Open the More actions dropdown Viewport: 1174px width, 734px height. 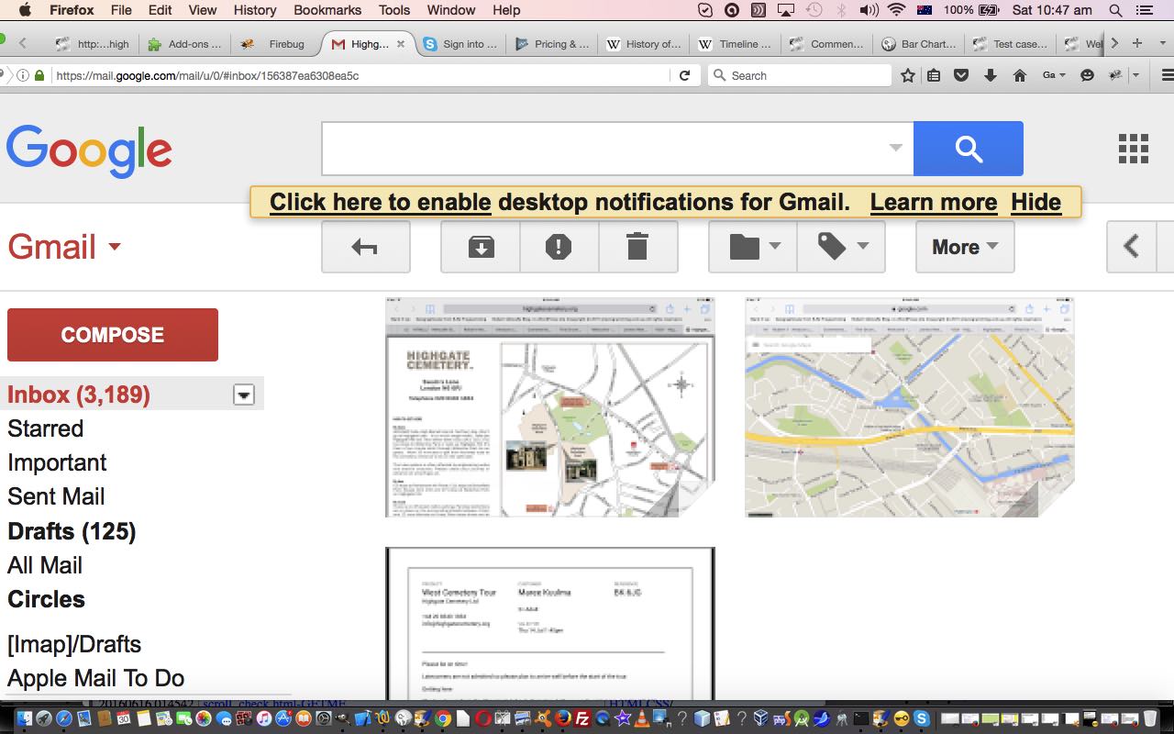point(965,247)
